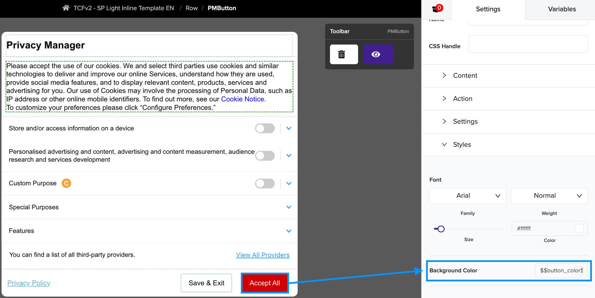
Task: Collapse the Styles section
Action: click(x=508, y=144)
